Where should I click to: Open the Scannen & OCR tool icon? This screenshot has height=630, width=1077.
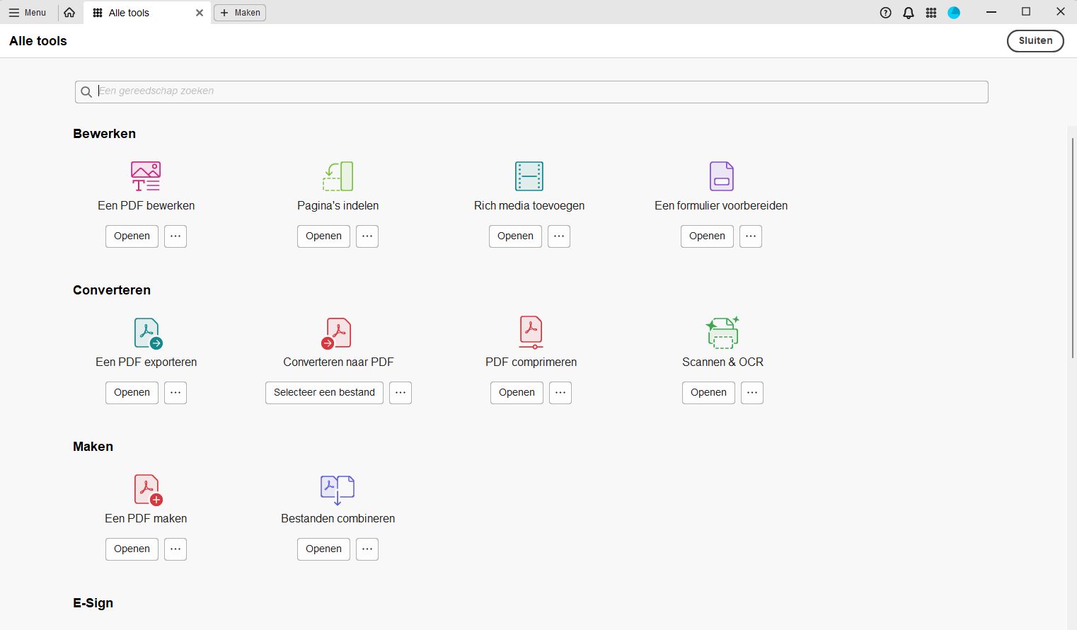click(x=722, y=333)
